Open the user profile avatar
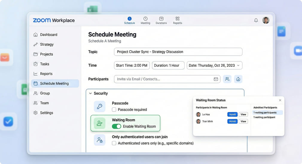Viewport: 302px width, 164px height. tap(266, 20)
